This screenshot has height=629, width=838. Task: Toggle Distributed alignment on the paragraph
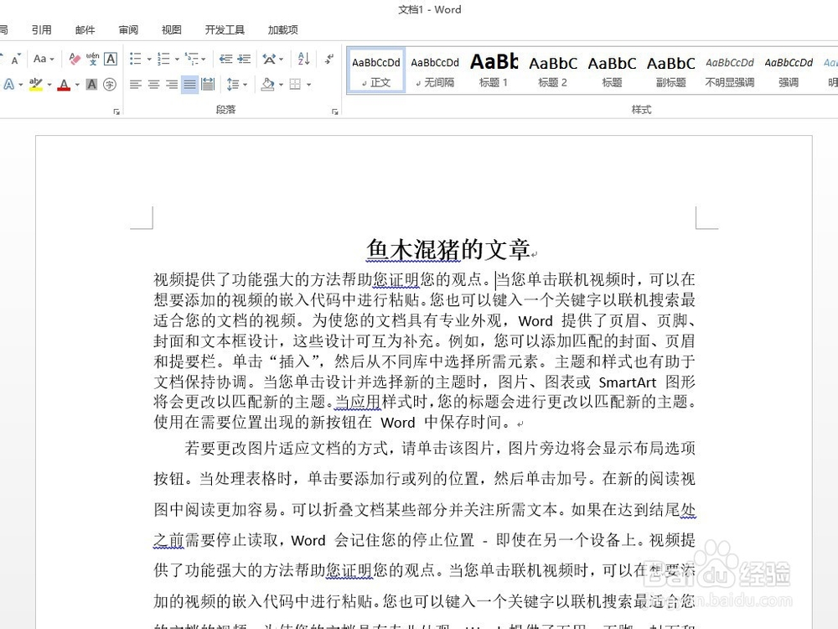208,85
